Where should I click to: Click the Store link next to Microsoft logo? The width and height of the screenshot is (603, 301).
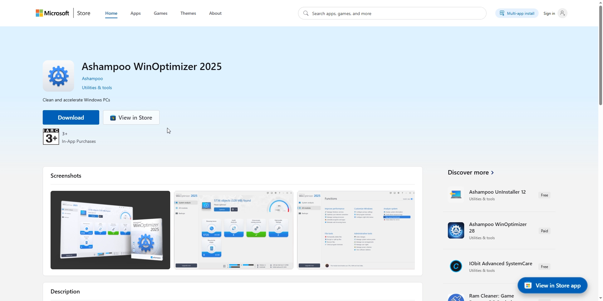pos(84,13)
